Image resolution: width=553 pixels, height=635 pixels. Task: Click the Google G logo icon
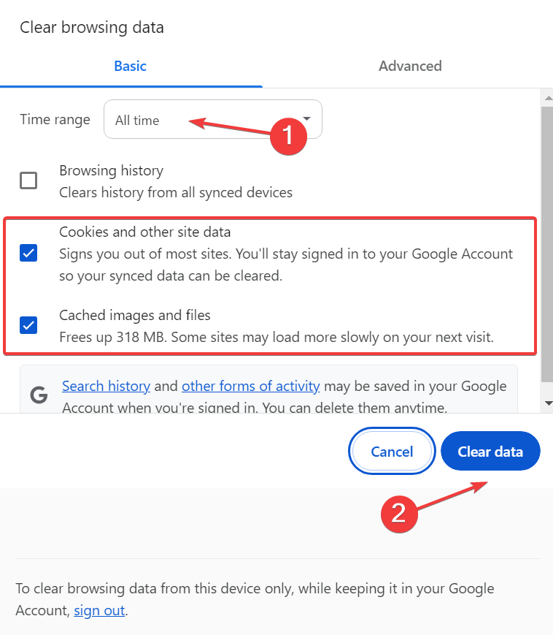click(x=39, y=395)
